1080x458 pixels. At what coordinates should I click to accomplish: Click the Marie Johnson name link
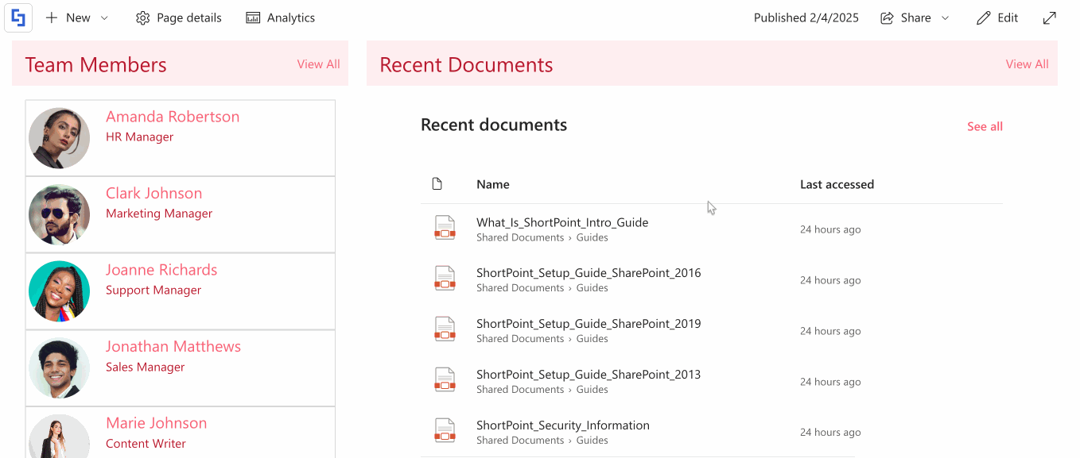click(x=157, y=423)
